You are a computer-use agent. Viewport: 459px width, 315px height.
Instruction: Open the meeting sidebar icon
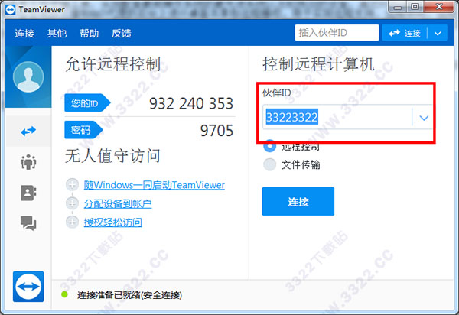[x=28, y=162]
